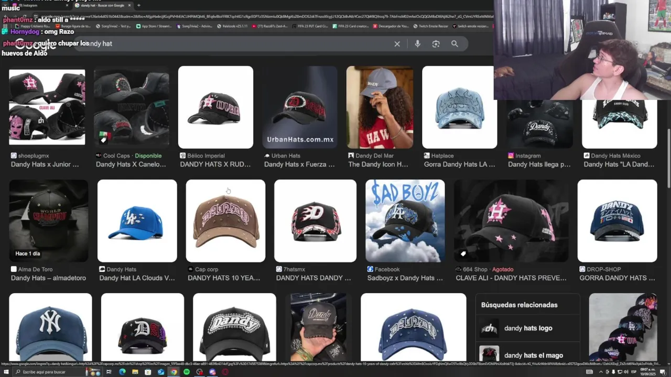Click the 'DANDY HATS X RUD...' result link
Viewport: 671px width, 377px height.
click(215, 164)
